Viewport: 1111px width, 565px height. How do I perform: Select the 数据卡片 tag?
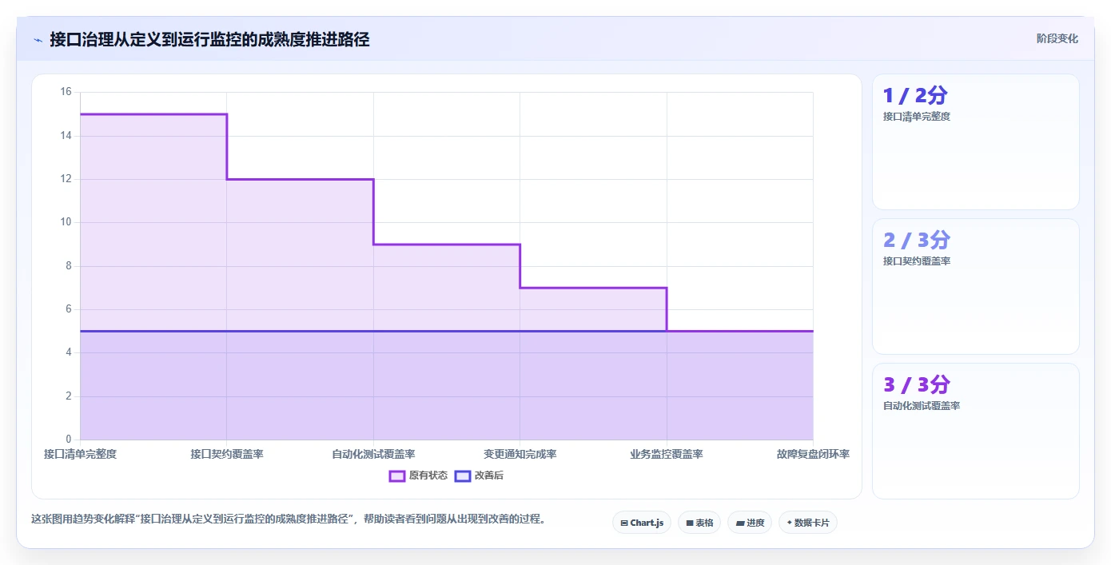click(808, 523)
